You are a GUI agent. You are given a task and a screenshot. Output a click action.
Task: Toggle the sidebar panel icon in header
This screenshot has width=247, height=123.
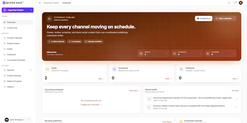[x=40, y=3]
